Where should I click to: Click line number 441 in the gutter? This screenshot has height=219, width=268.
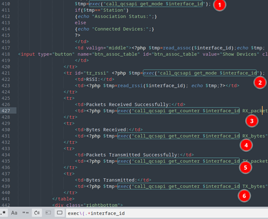coord(6,199)
